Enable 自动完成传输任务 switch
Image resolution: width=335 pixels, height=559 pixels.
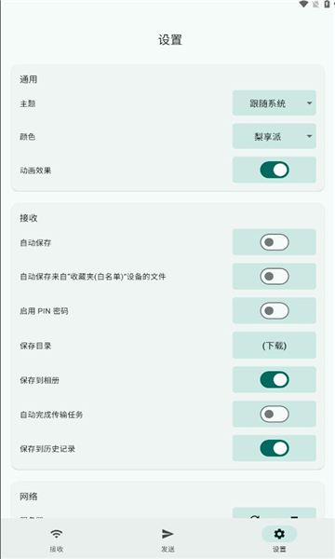(x=275, y=415)
